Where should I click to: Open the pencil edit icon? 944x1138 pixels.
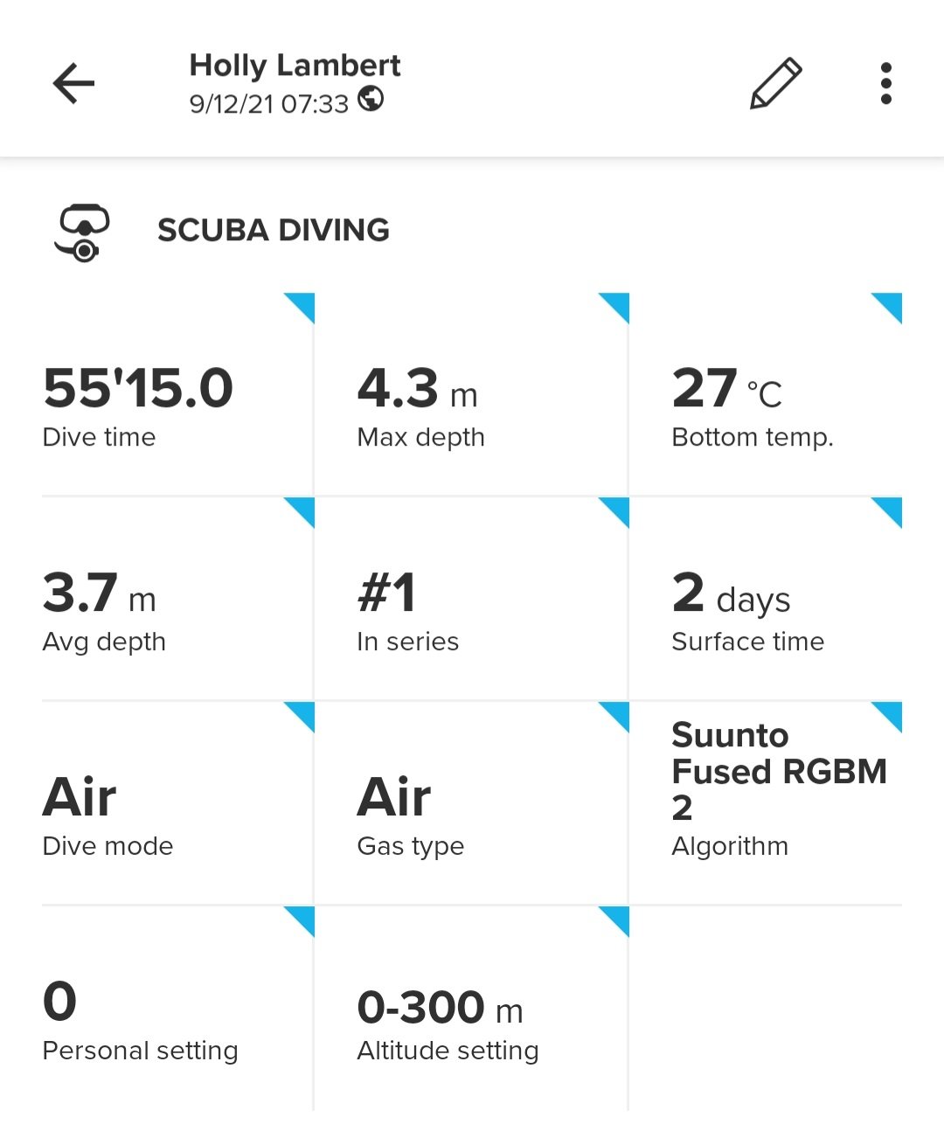[775, 84]
